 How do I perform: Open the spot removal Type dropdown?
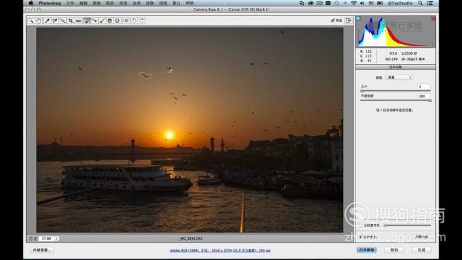[x=399, y=78]
